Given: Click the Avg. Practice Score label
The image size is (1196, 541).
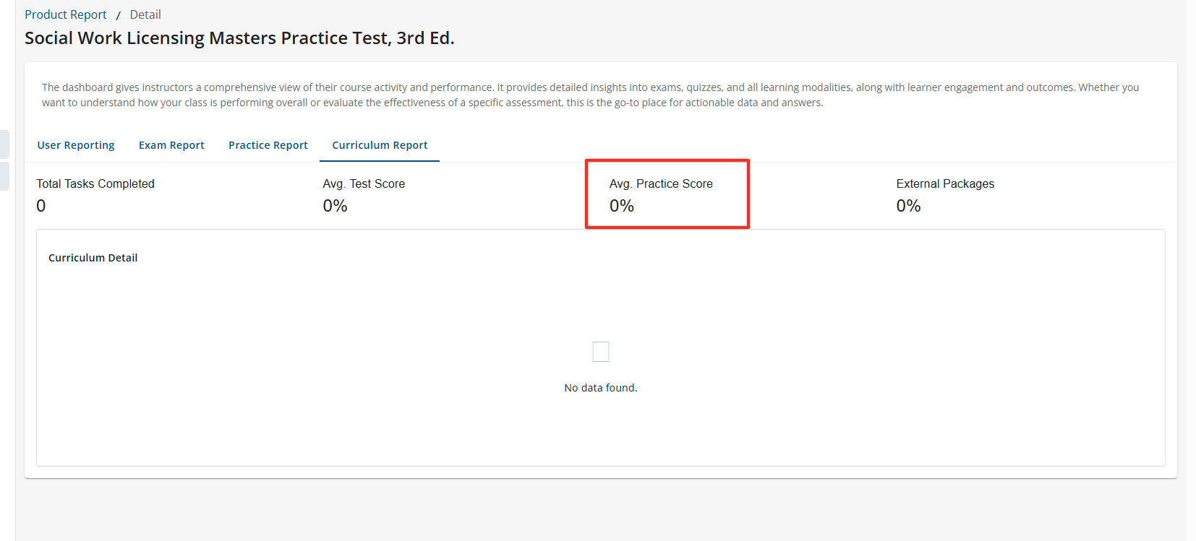Looking at the screenshot, I should (661, 184).
